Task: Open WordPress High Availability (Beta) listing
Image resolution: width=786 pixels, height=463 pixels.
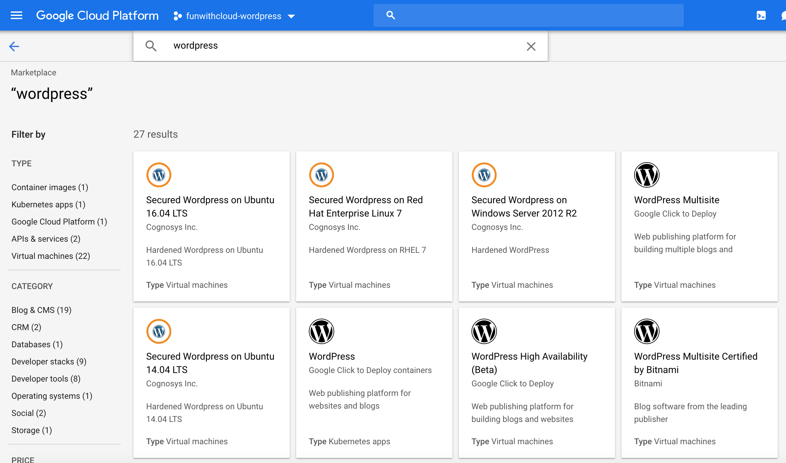Action: 529,363
